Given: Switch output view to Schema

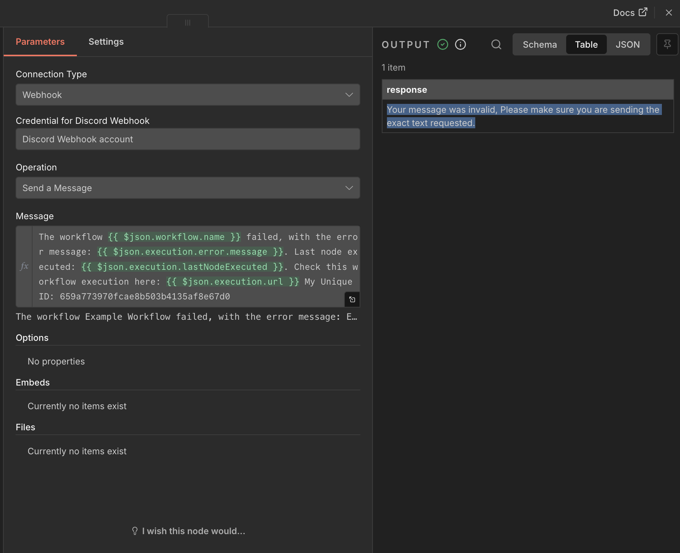Looking at the screenshot, I should [x=540, y=44].
